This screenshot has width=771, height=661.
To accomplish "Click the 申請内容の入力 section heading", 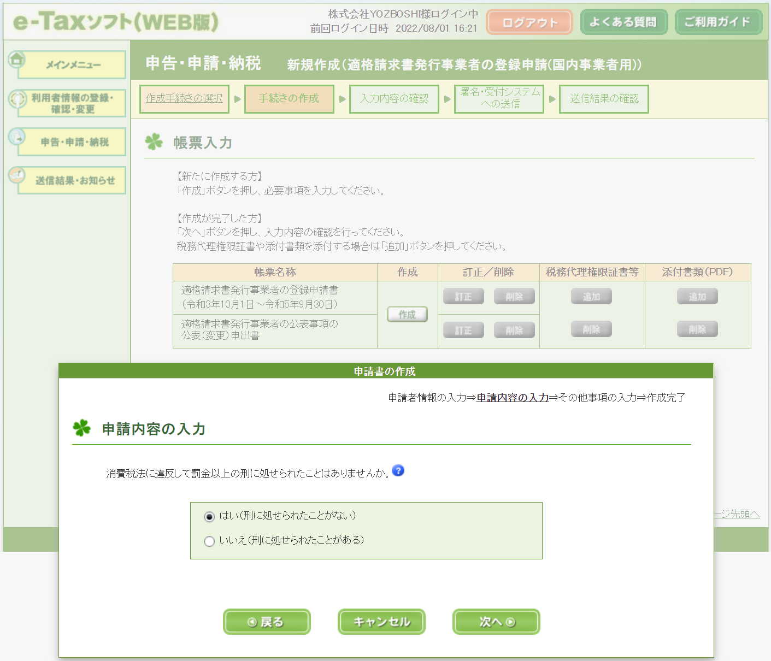I will click(x=154, y=429).
